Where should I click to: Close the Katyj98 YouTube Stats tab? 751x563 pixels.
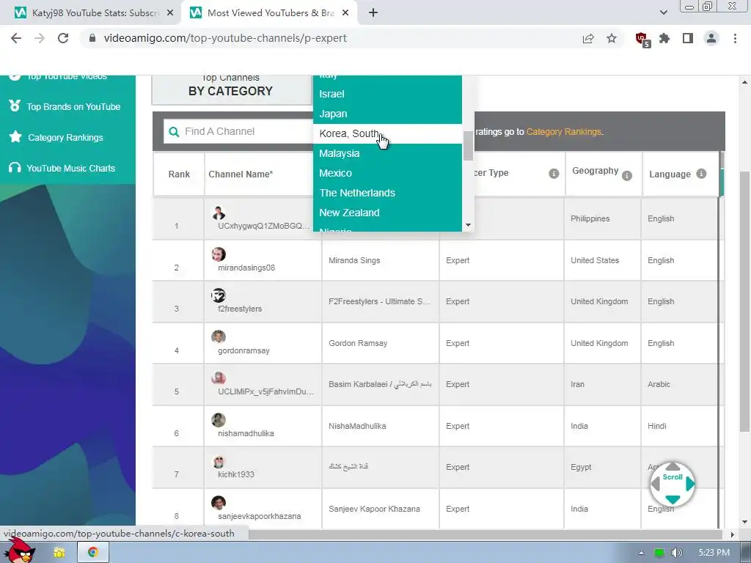click(x=170, y=13)
